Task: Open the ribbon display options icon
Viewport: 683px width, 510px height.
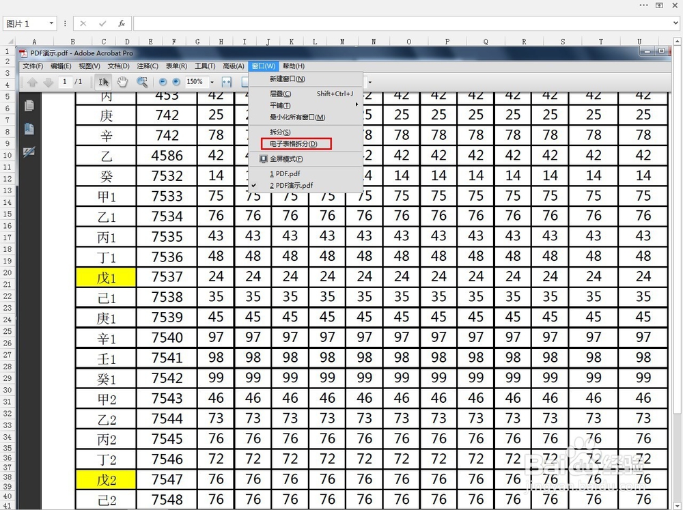Action: 660,5
